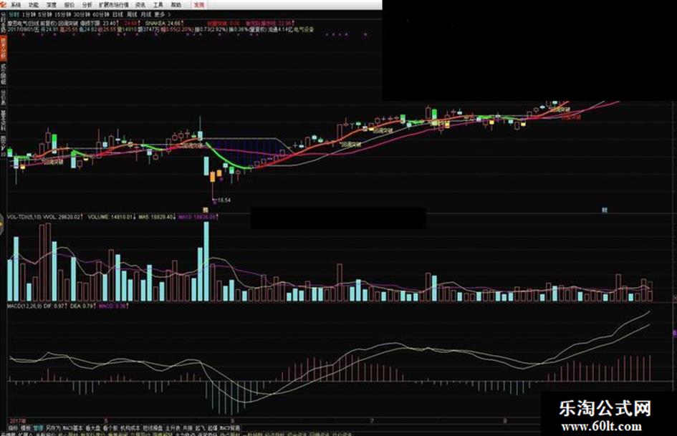Select the fourth vertical sidebar tab
This screenshot has width=677, height=436.
[3, 120]
